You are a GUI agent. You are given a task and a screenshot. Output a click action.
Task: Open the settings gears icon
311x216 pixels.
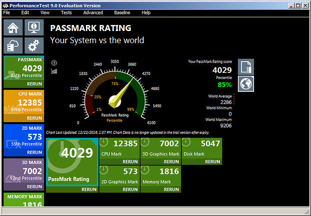34,46
